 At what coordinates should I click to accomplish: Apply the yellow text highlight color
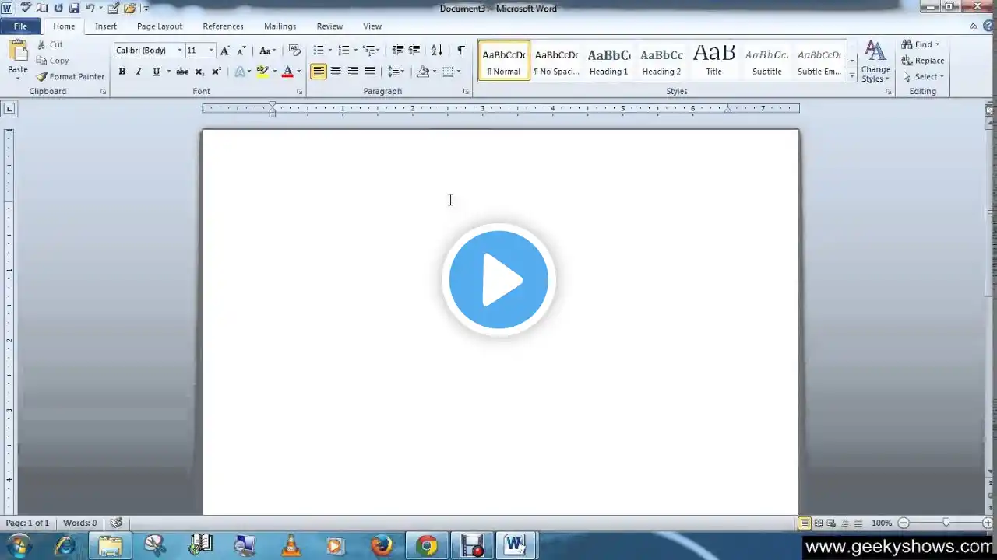pyautogui.click(x=262, y=72)
